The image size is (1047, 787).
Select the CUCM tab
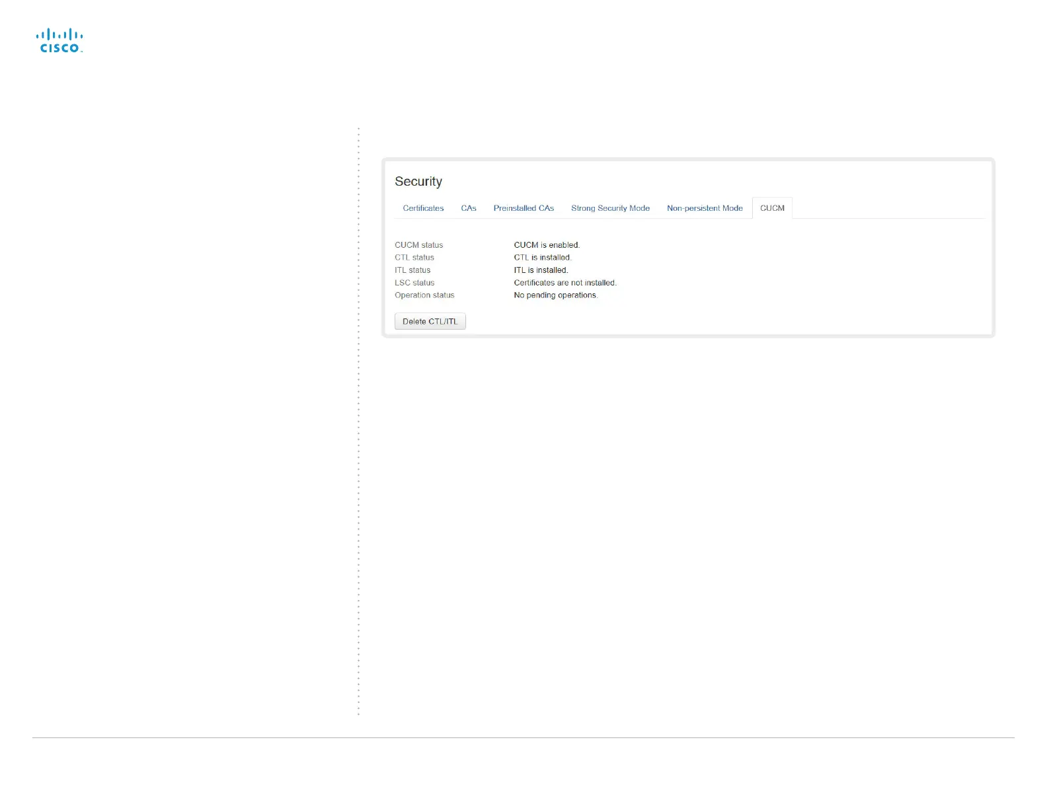(772, 208)
